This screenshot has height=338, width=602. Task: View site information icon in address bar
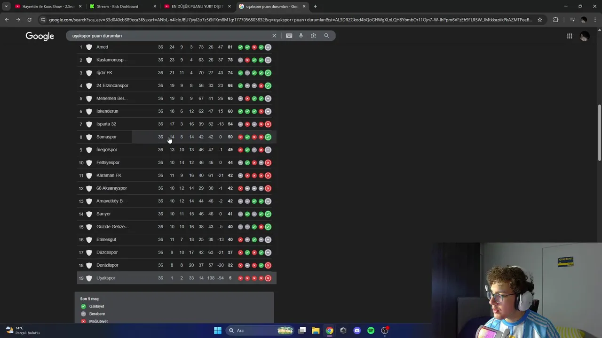(x=43, y=20)
